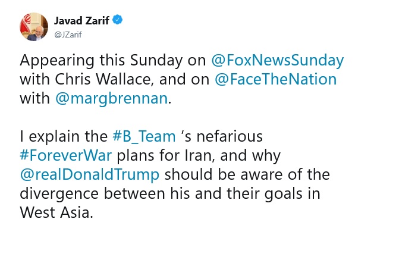Select the #B_Team hashtag

click(x=144, y=136)
